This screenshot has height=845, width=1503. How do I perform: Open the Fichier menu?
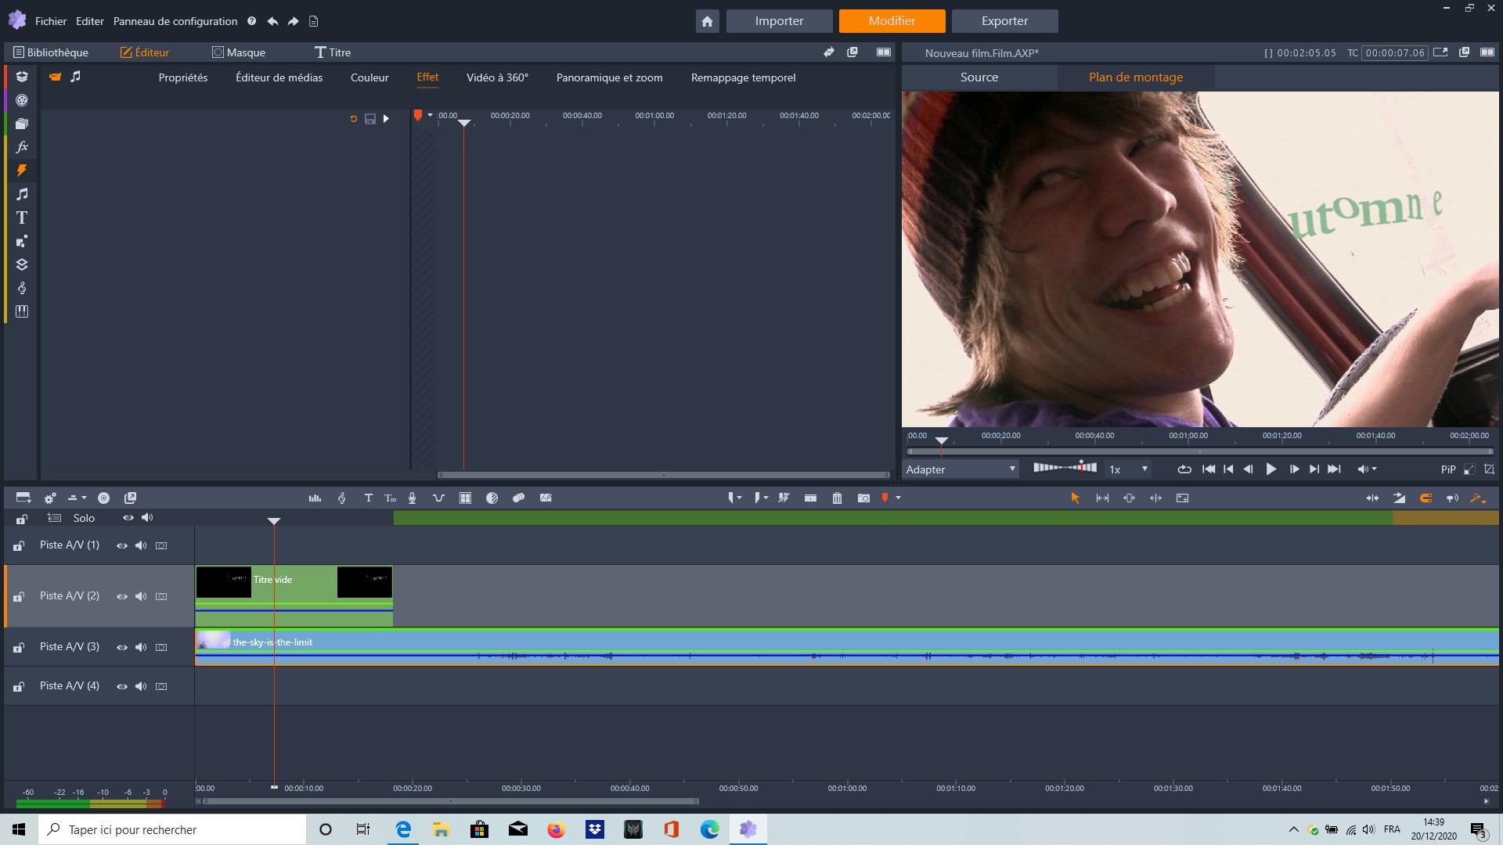tap(51, 21)
